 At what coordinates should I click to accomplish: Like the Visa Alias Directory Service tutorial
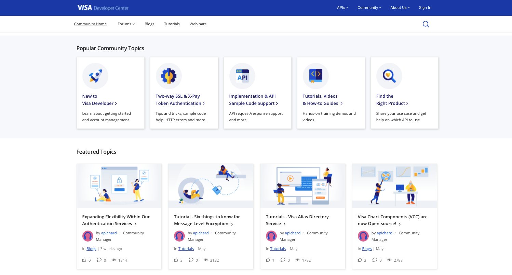coord(268,260)
